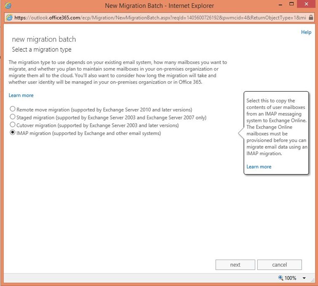
Task: Open Learn more under the description
Action: point(21,95)
